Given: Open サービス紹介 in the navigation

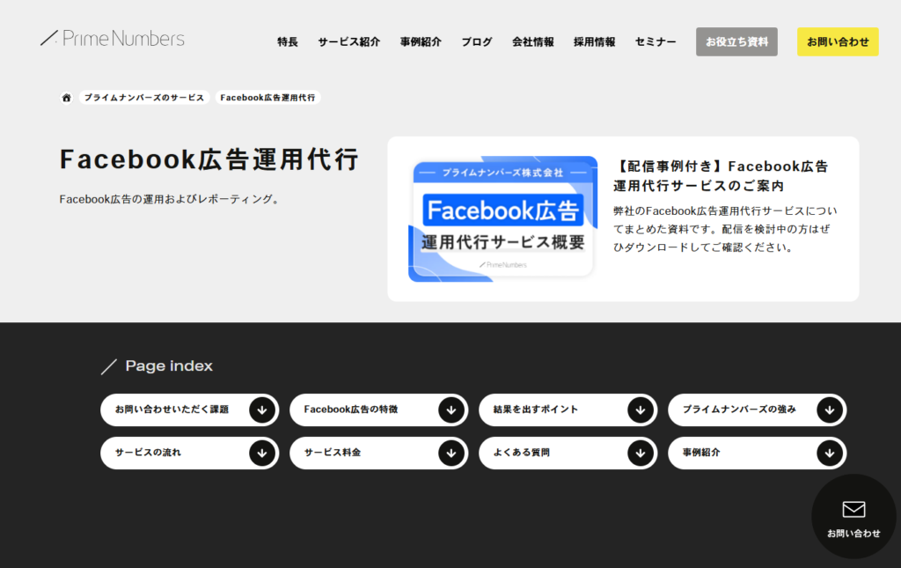Looking at the screenshot, I should (x=348, y=42).
